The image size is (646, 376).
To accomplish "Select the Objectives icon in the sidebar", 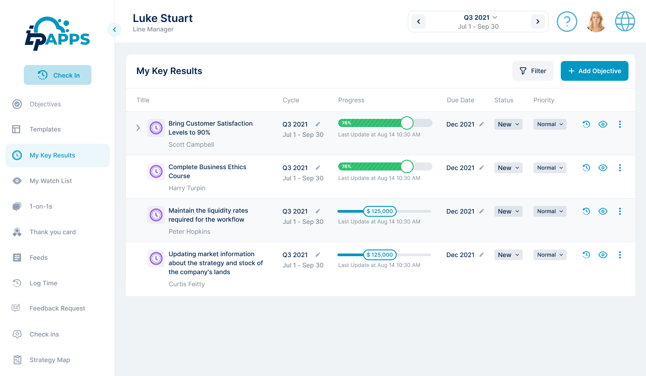I will (17, 104).
